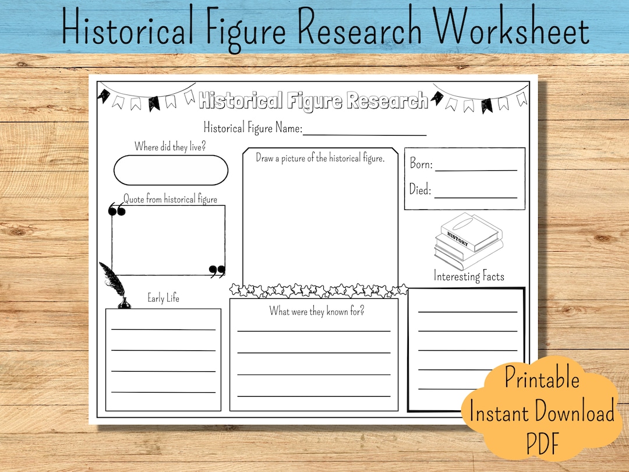Select the What were they known for heading
The image size is (629, 472).
(x=317, y=311)
